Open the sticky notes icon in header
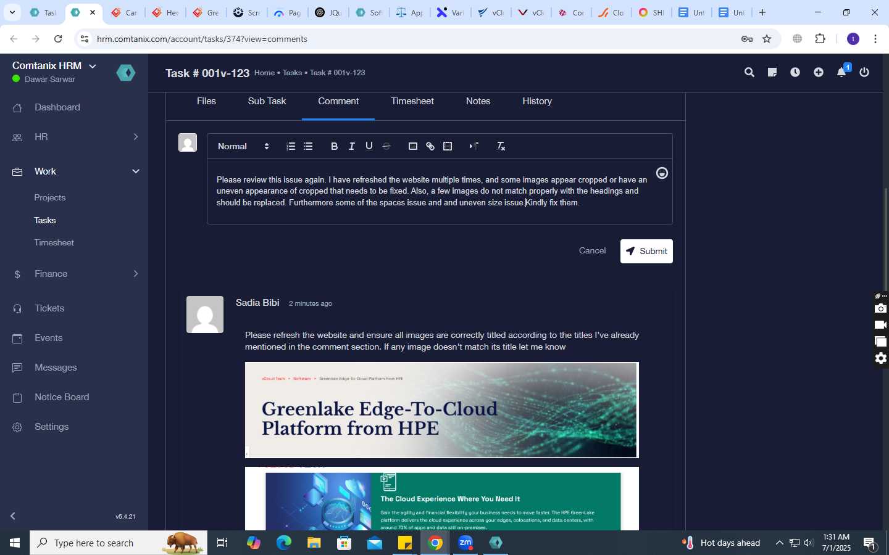The image size is (889, 555). coord(772,72)
